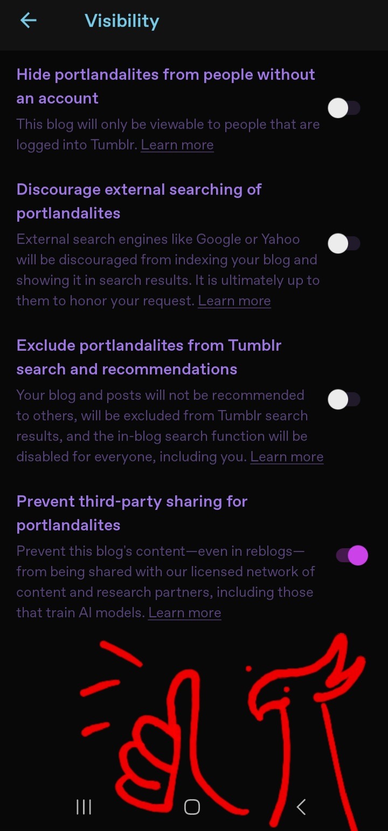Open Learn more about in-blog search disabling
This screenshot has width=388, height=831.
[287, 457]
